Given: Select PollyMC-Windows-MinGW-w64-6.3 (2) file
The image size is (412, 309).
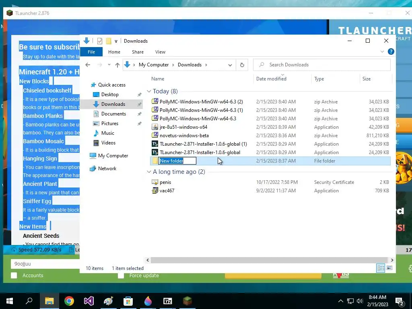Looking at the screenshot, I should 201,102.
